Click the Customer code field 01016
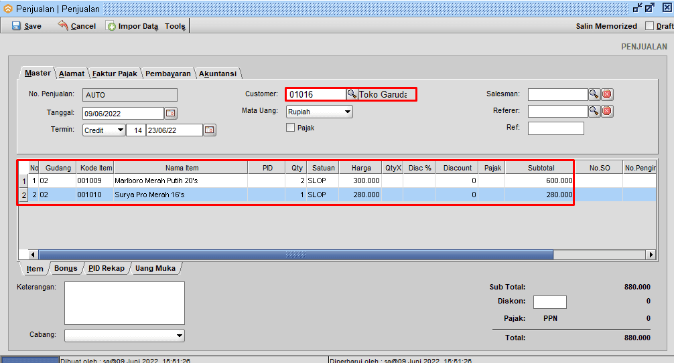Screen dimensions: 674x363 tap(316, 94)
